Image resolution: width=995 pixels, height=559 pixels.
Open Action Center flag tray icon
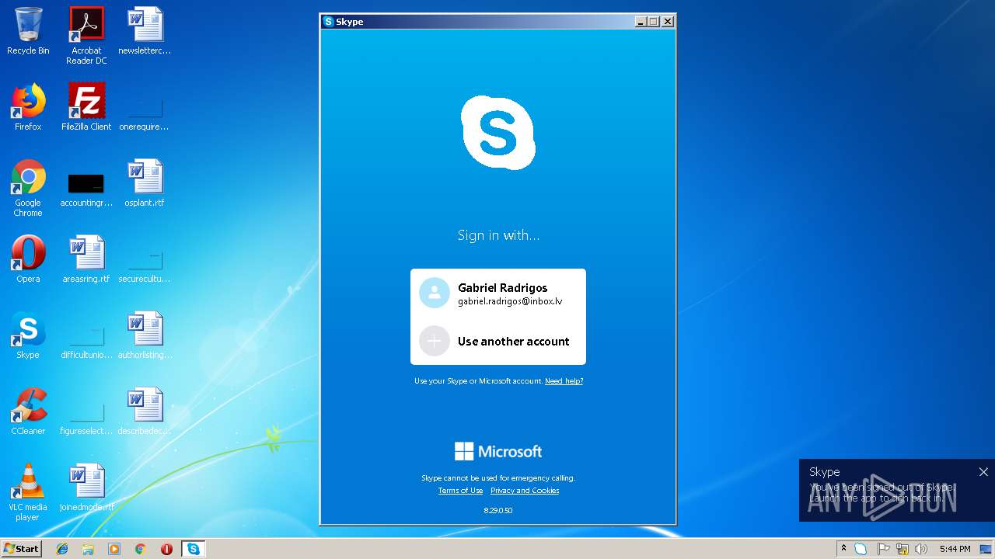[x=883, y=549]
